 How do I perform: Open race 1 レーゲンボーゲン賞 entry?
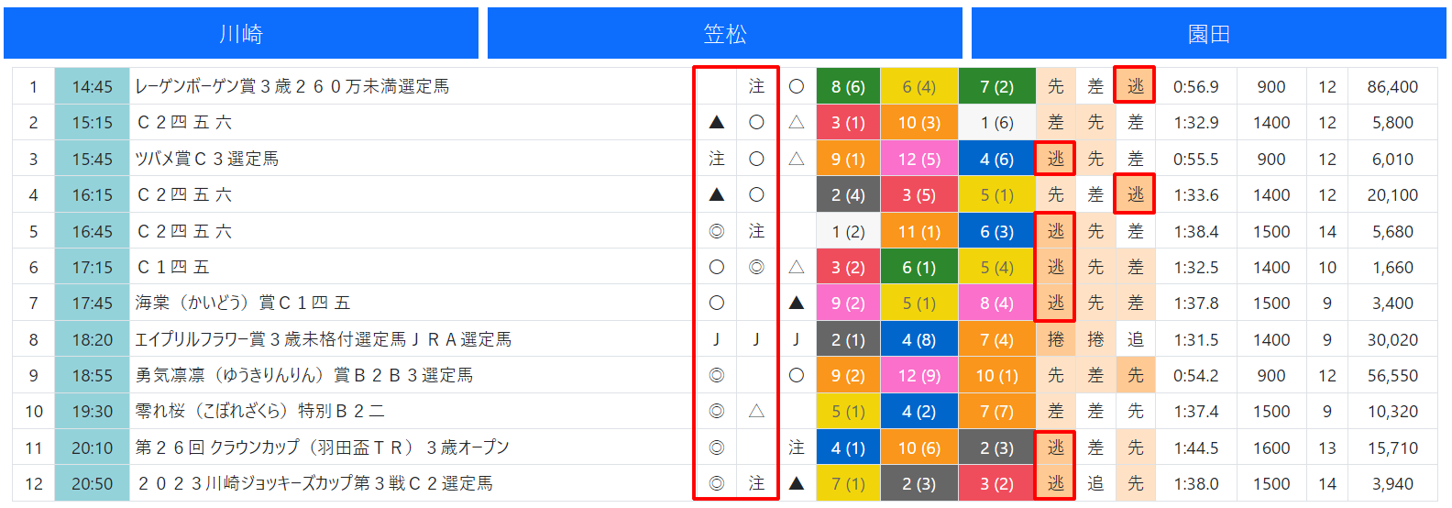tap(292, 86)
